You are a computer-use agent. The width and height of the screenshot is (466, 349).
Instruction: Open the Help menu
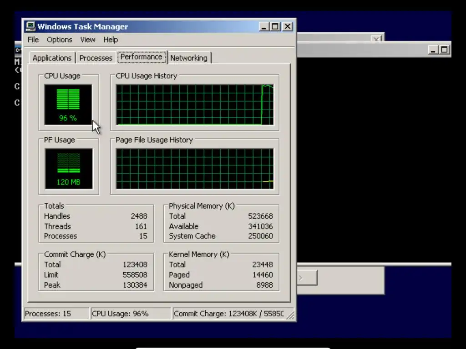(111, 40)
